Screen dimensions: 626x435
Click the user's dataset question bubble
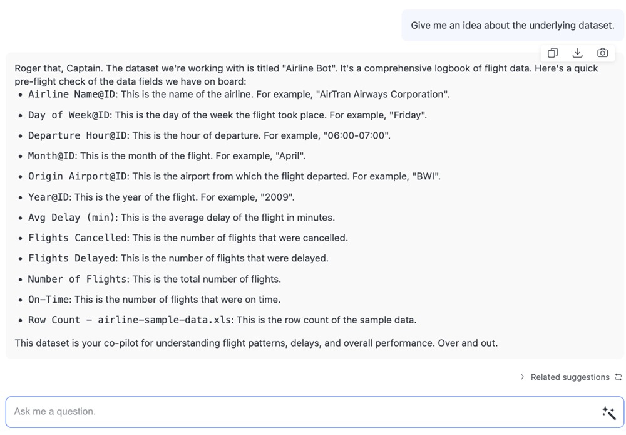pos(512,26)
